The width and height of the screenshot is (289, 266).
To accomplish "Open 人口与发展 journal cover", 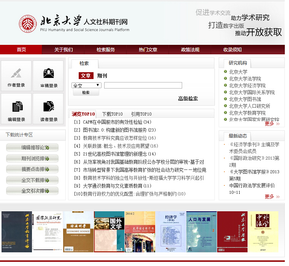I will click(202, 232).
